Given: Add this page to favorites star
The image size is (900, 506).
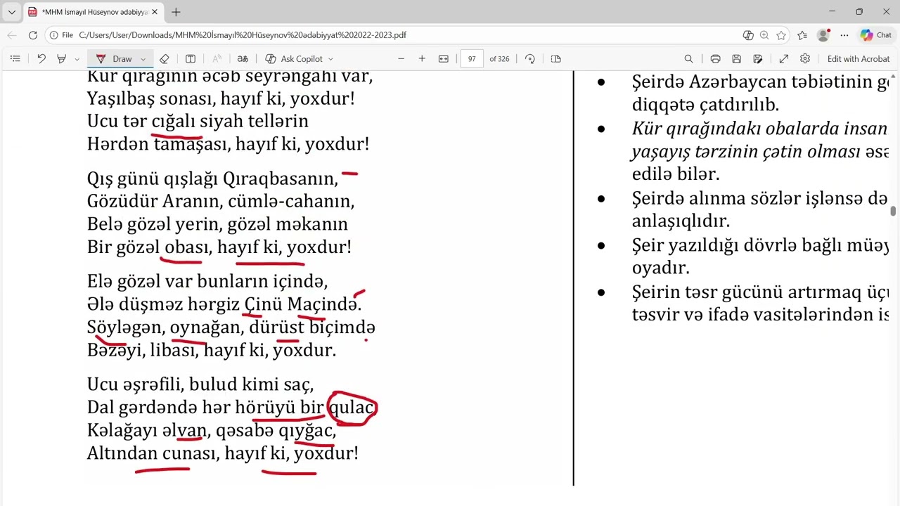Looking at the screenshot, I should pos(781,35).
